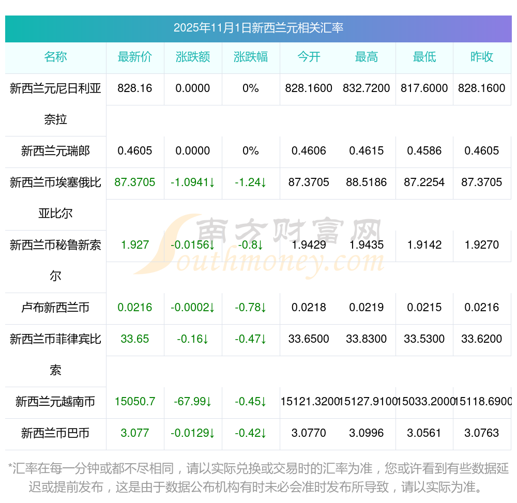Select the 最新价 column header
Viewport: 517px width, 503px height.
coord(135,57)
